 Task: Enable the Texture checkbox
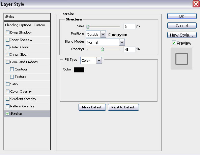point(12,76)
